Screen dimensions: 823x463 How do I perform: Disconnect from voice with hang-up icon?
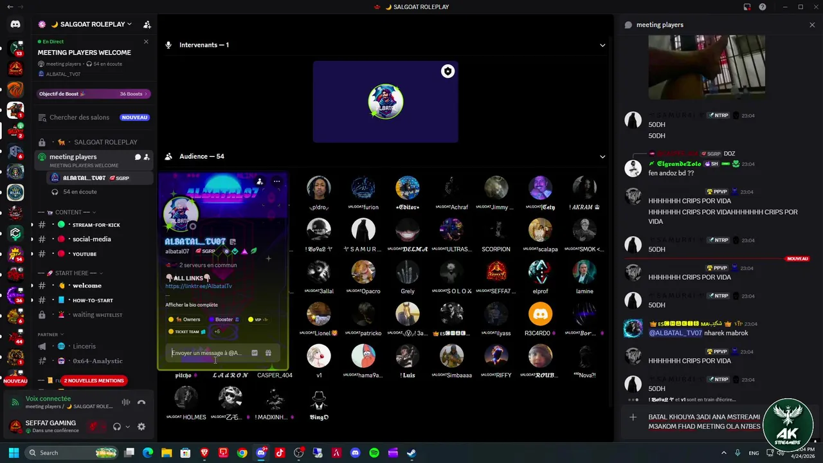(x=141, y=403)
